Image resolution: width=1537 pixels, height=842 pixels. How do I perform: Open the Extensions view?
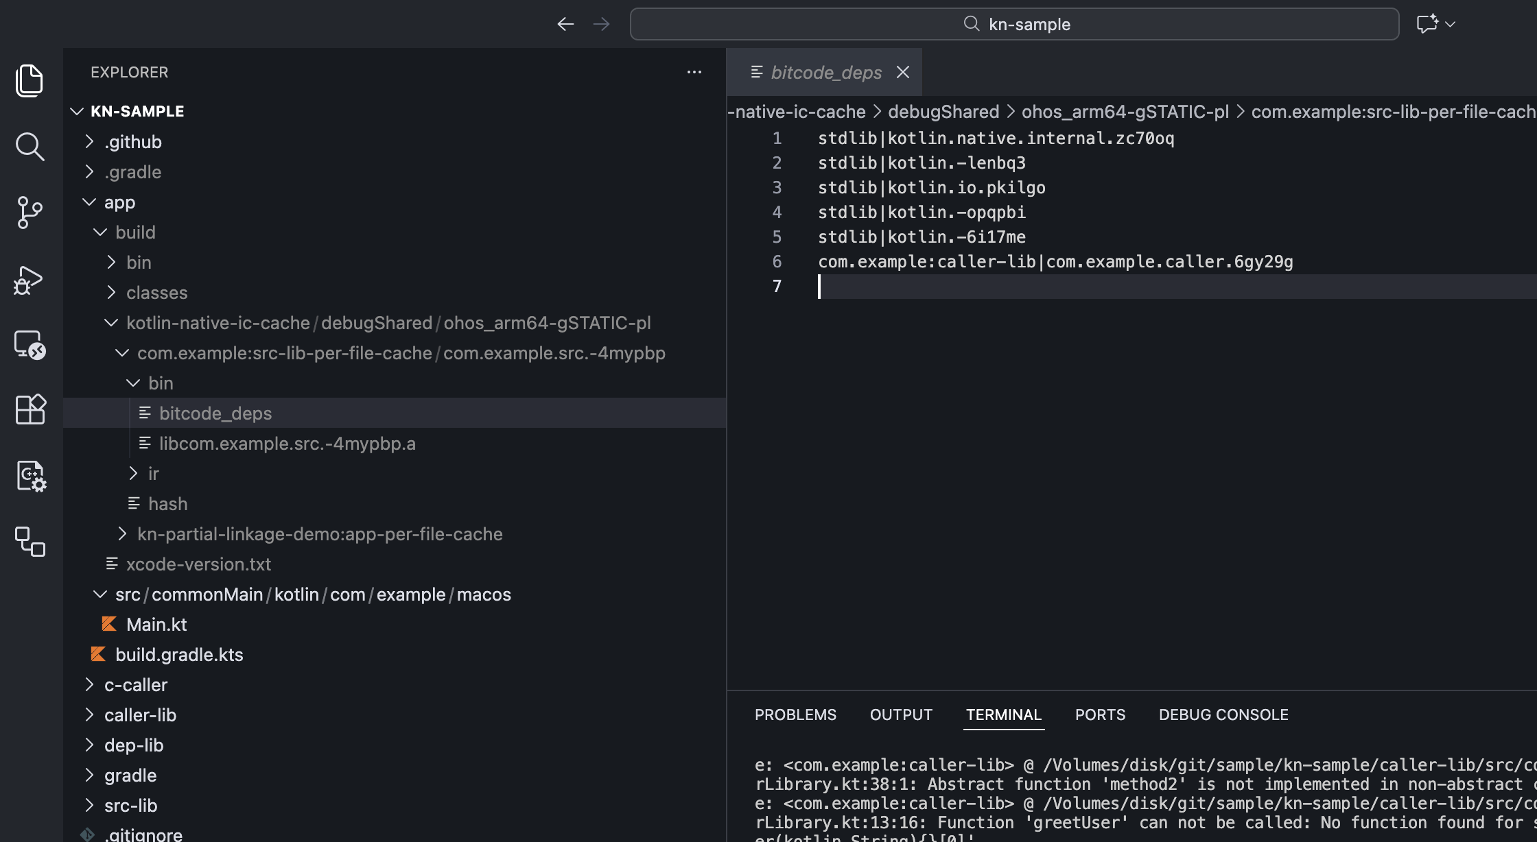tap(30, 410)
